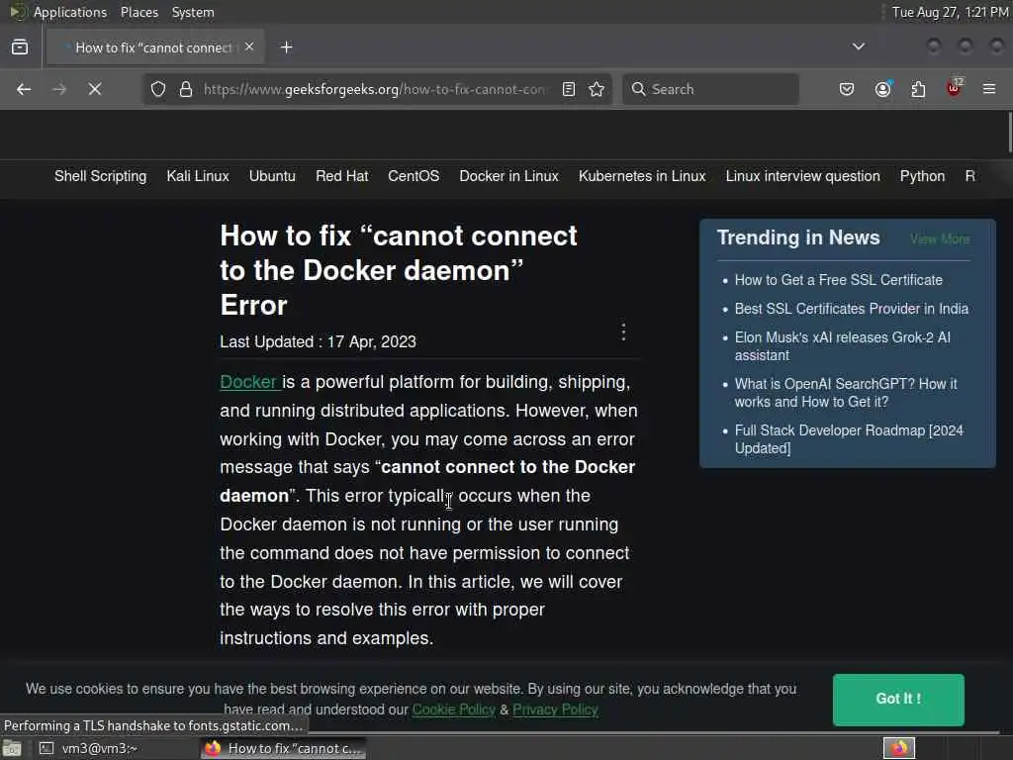Expand the list all tabs chevron
The height and width of the screenshot is (760, 1013).
click(859, 47)
